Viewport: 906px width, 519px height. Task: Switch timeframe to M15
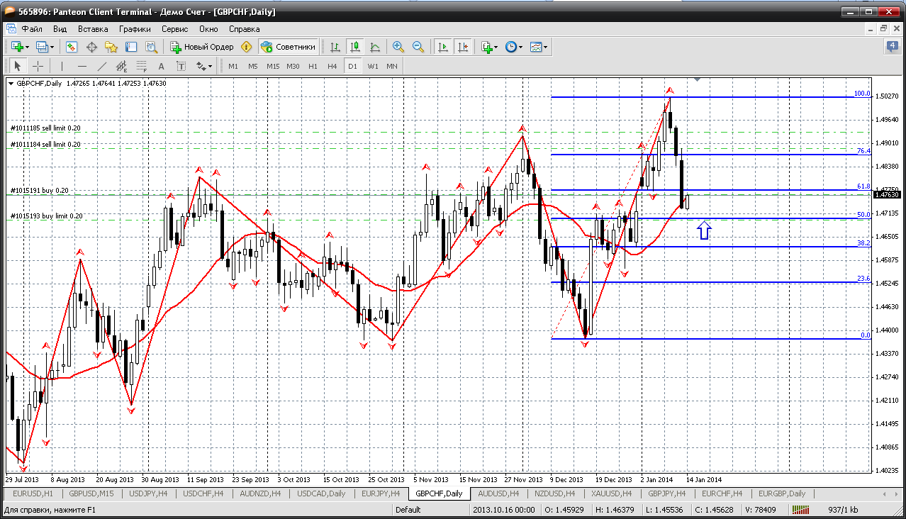[273, 66]
